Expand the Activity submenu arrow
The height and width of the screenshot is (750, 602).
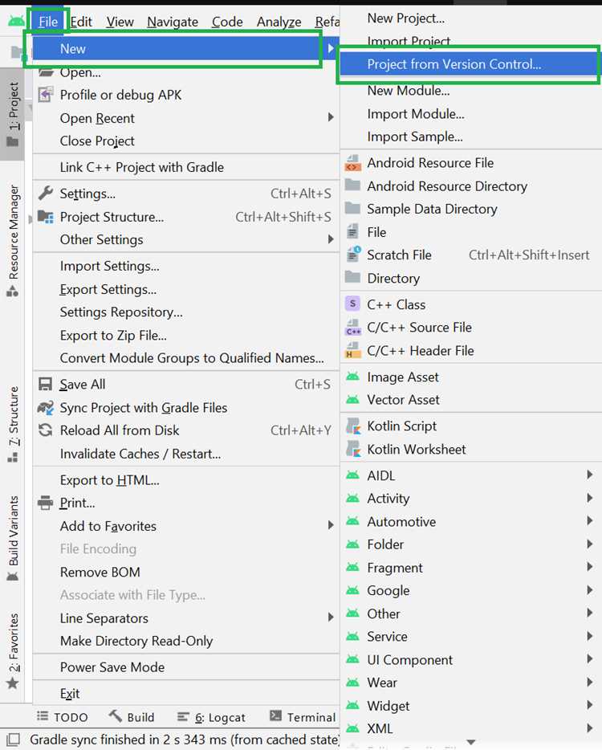point(589,498)
